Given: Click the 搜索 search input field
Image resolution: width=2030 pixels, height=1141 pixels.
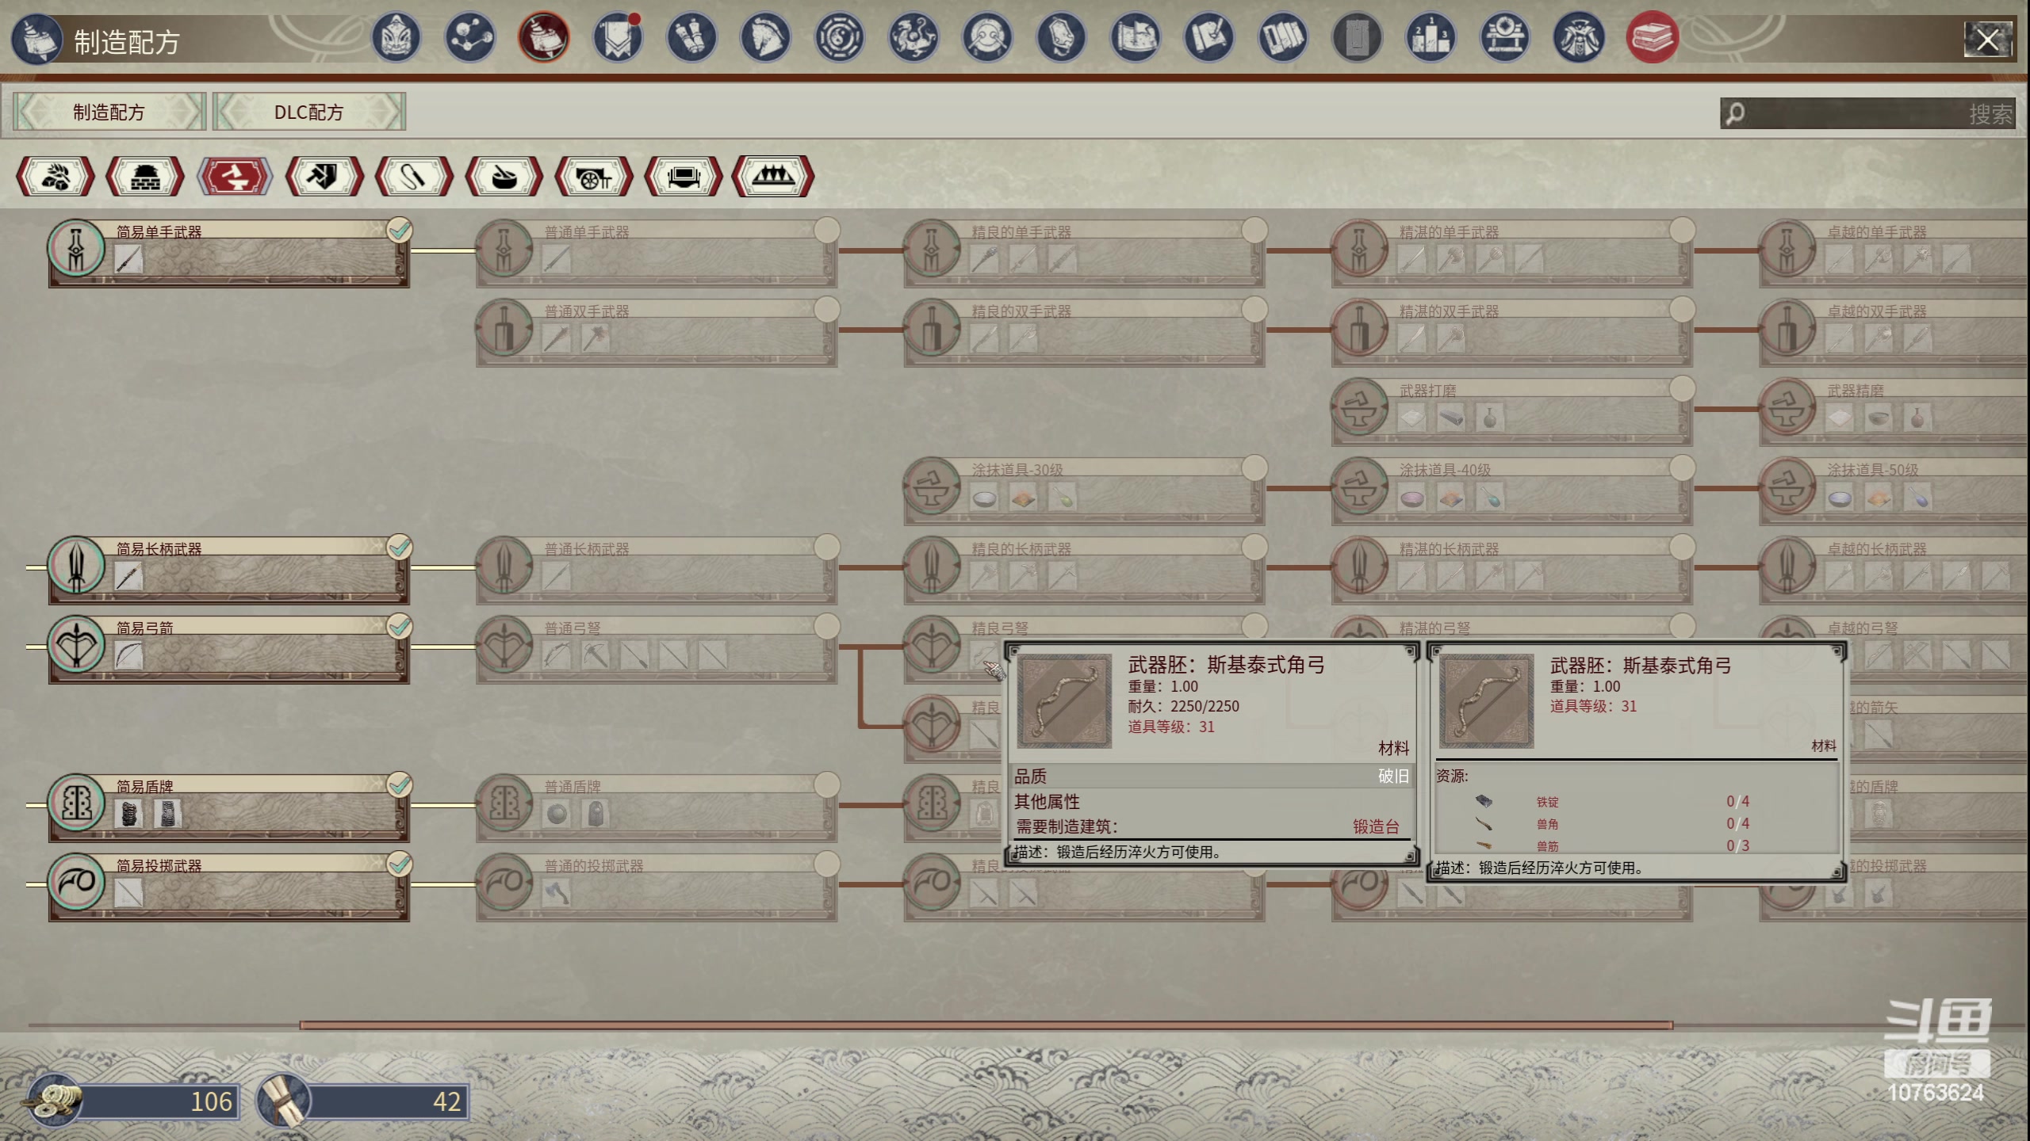Looking at the screenshot, I should [1867, 113].
